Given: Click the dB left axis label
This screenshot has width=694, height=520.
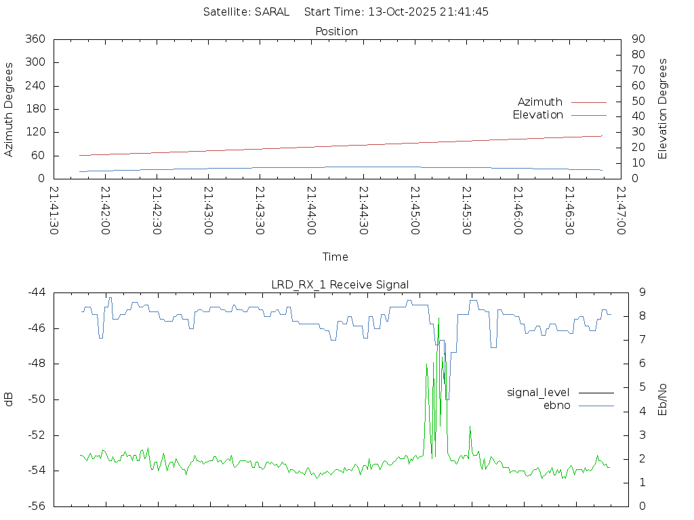Looking at the screenshot, I should (9, 399).
